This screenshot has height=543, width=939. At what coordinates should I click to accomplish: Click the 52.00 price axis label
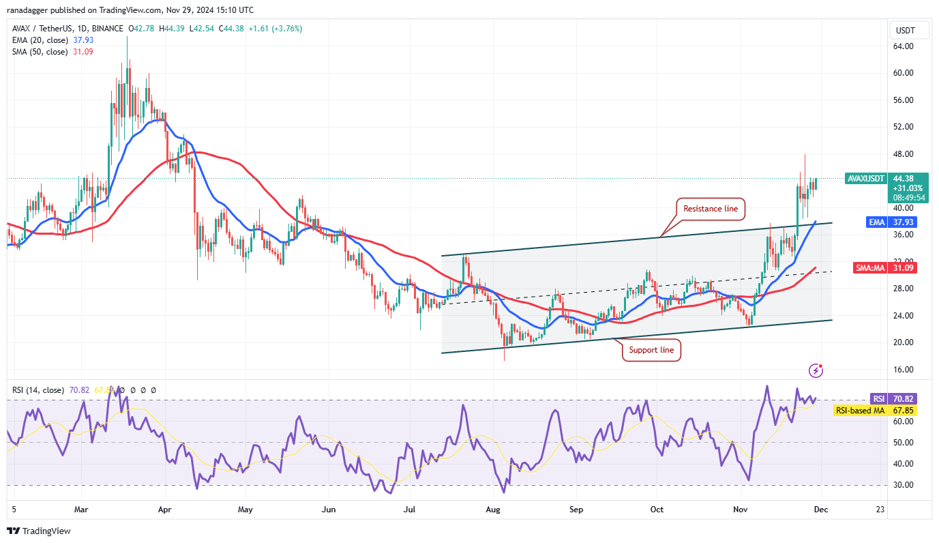point(903,127)
